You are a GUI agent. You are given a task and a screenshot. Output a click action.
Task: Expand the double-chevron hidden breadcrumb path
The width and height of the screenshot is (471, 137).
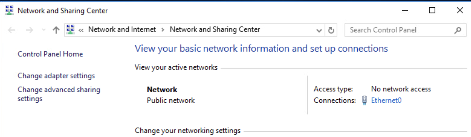(81, 30)
